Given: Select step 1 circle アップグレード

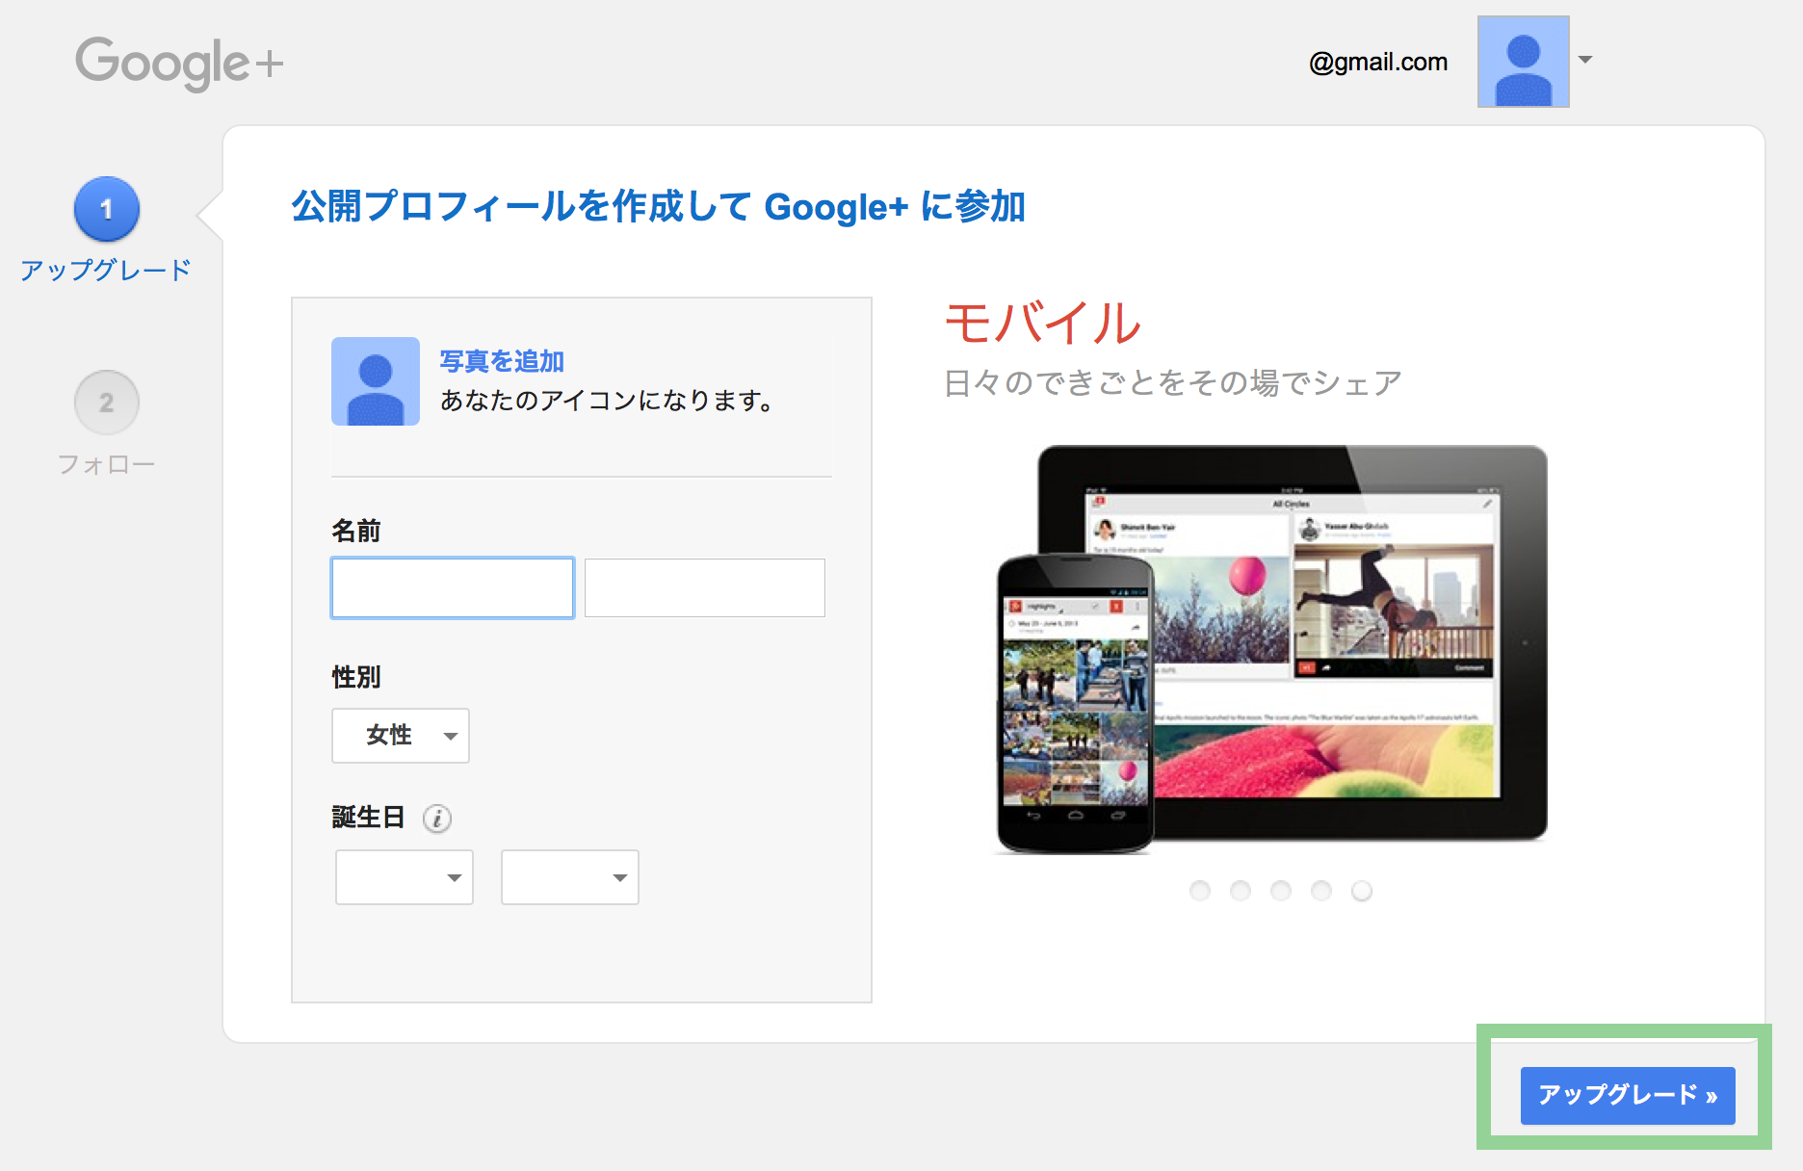Looking at the screenshot, I should pos(107,209).
